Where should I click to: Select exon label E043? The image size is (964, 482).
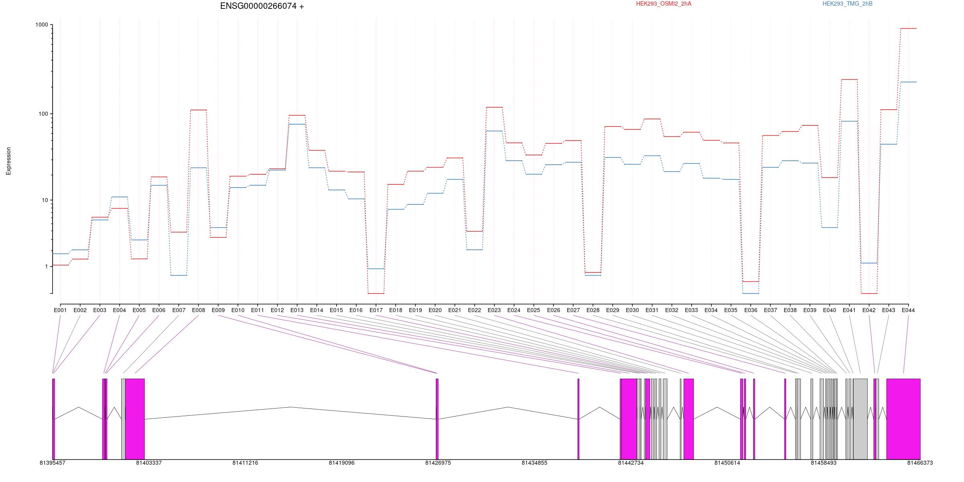888,310
